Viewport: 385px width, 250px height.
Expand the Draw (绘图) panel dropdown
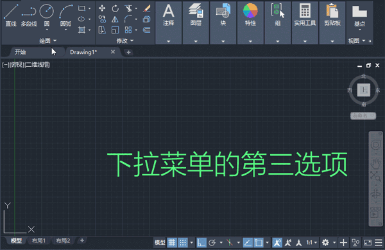pos(48,40)
